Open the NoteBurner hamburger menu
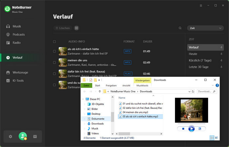Image resolution: width=229 pixels, height=147 pixels. (201, 6)
